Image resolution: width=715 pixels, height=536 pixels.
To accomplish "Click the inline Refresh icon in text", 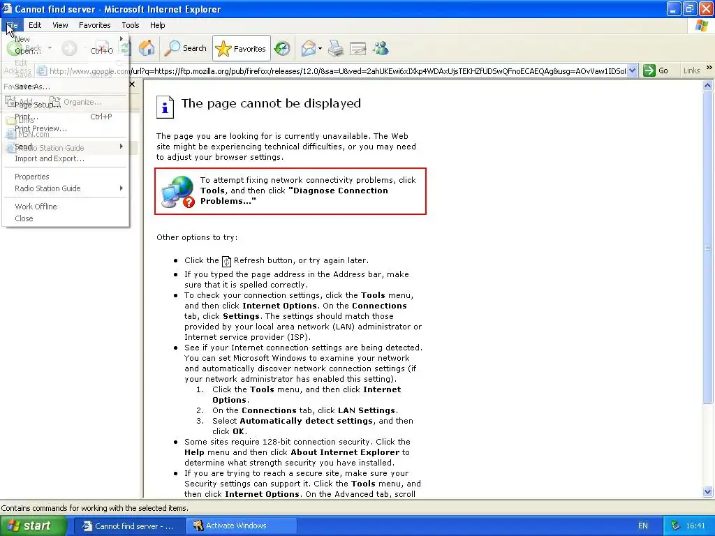I will 226,261.
